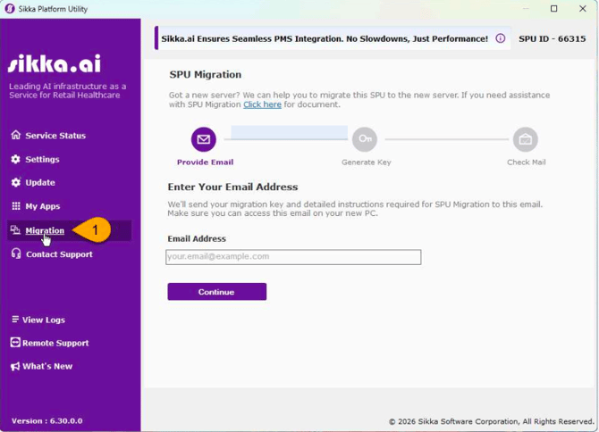Select the Provide Email step circle
Screen dimensions: 599x432
click(x=204, y=139)
